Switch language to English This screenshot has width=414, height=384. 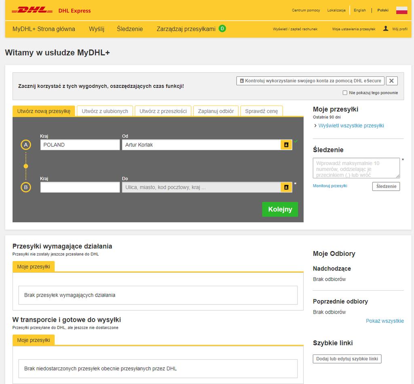(x=359, y=10)
